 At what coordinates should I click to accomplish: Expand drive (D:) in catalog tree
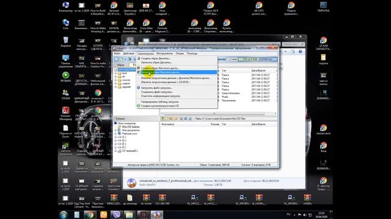[x=115, y=141]
